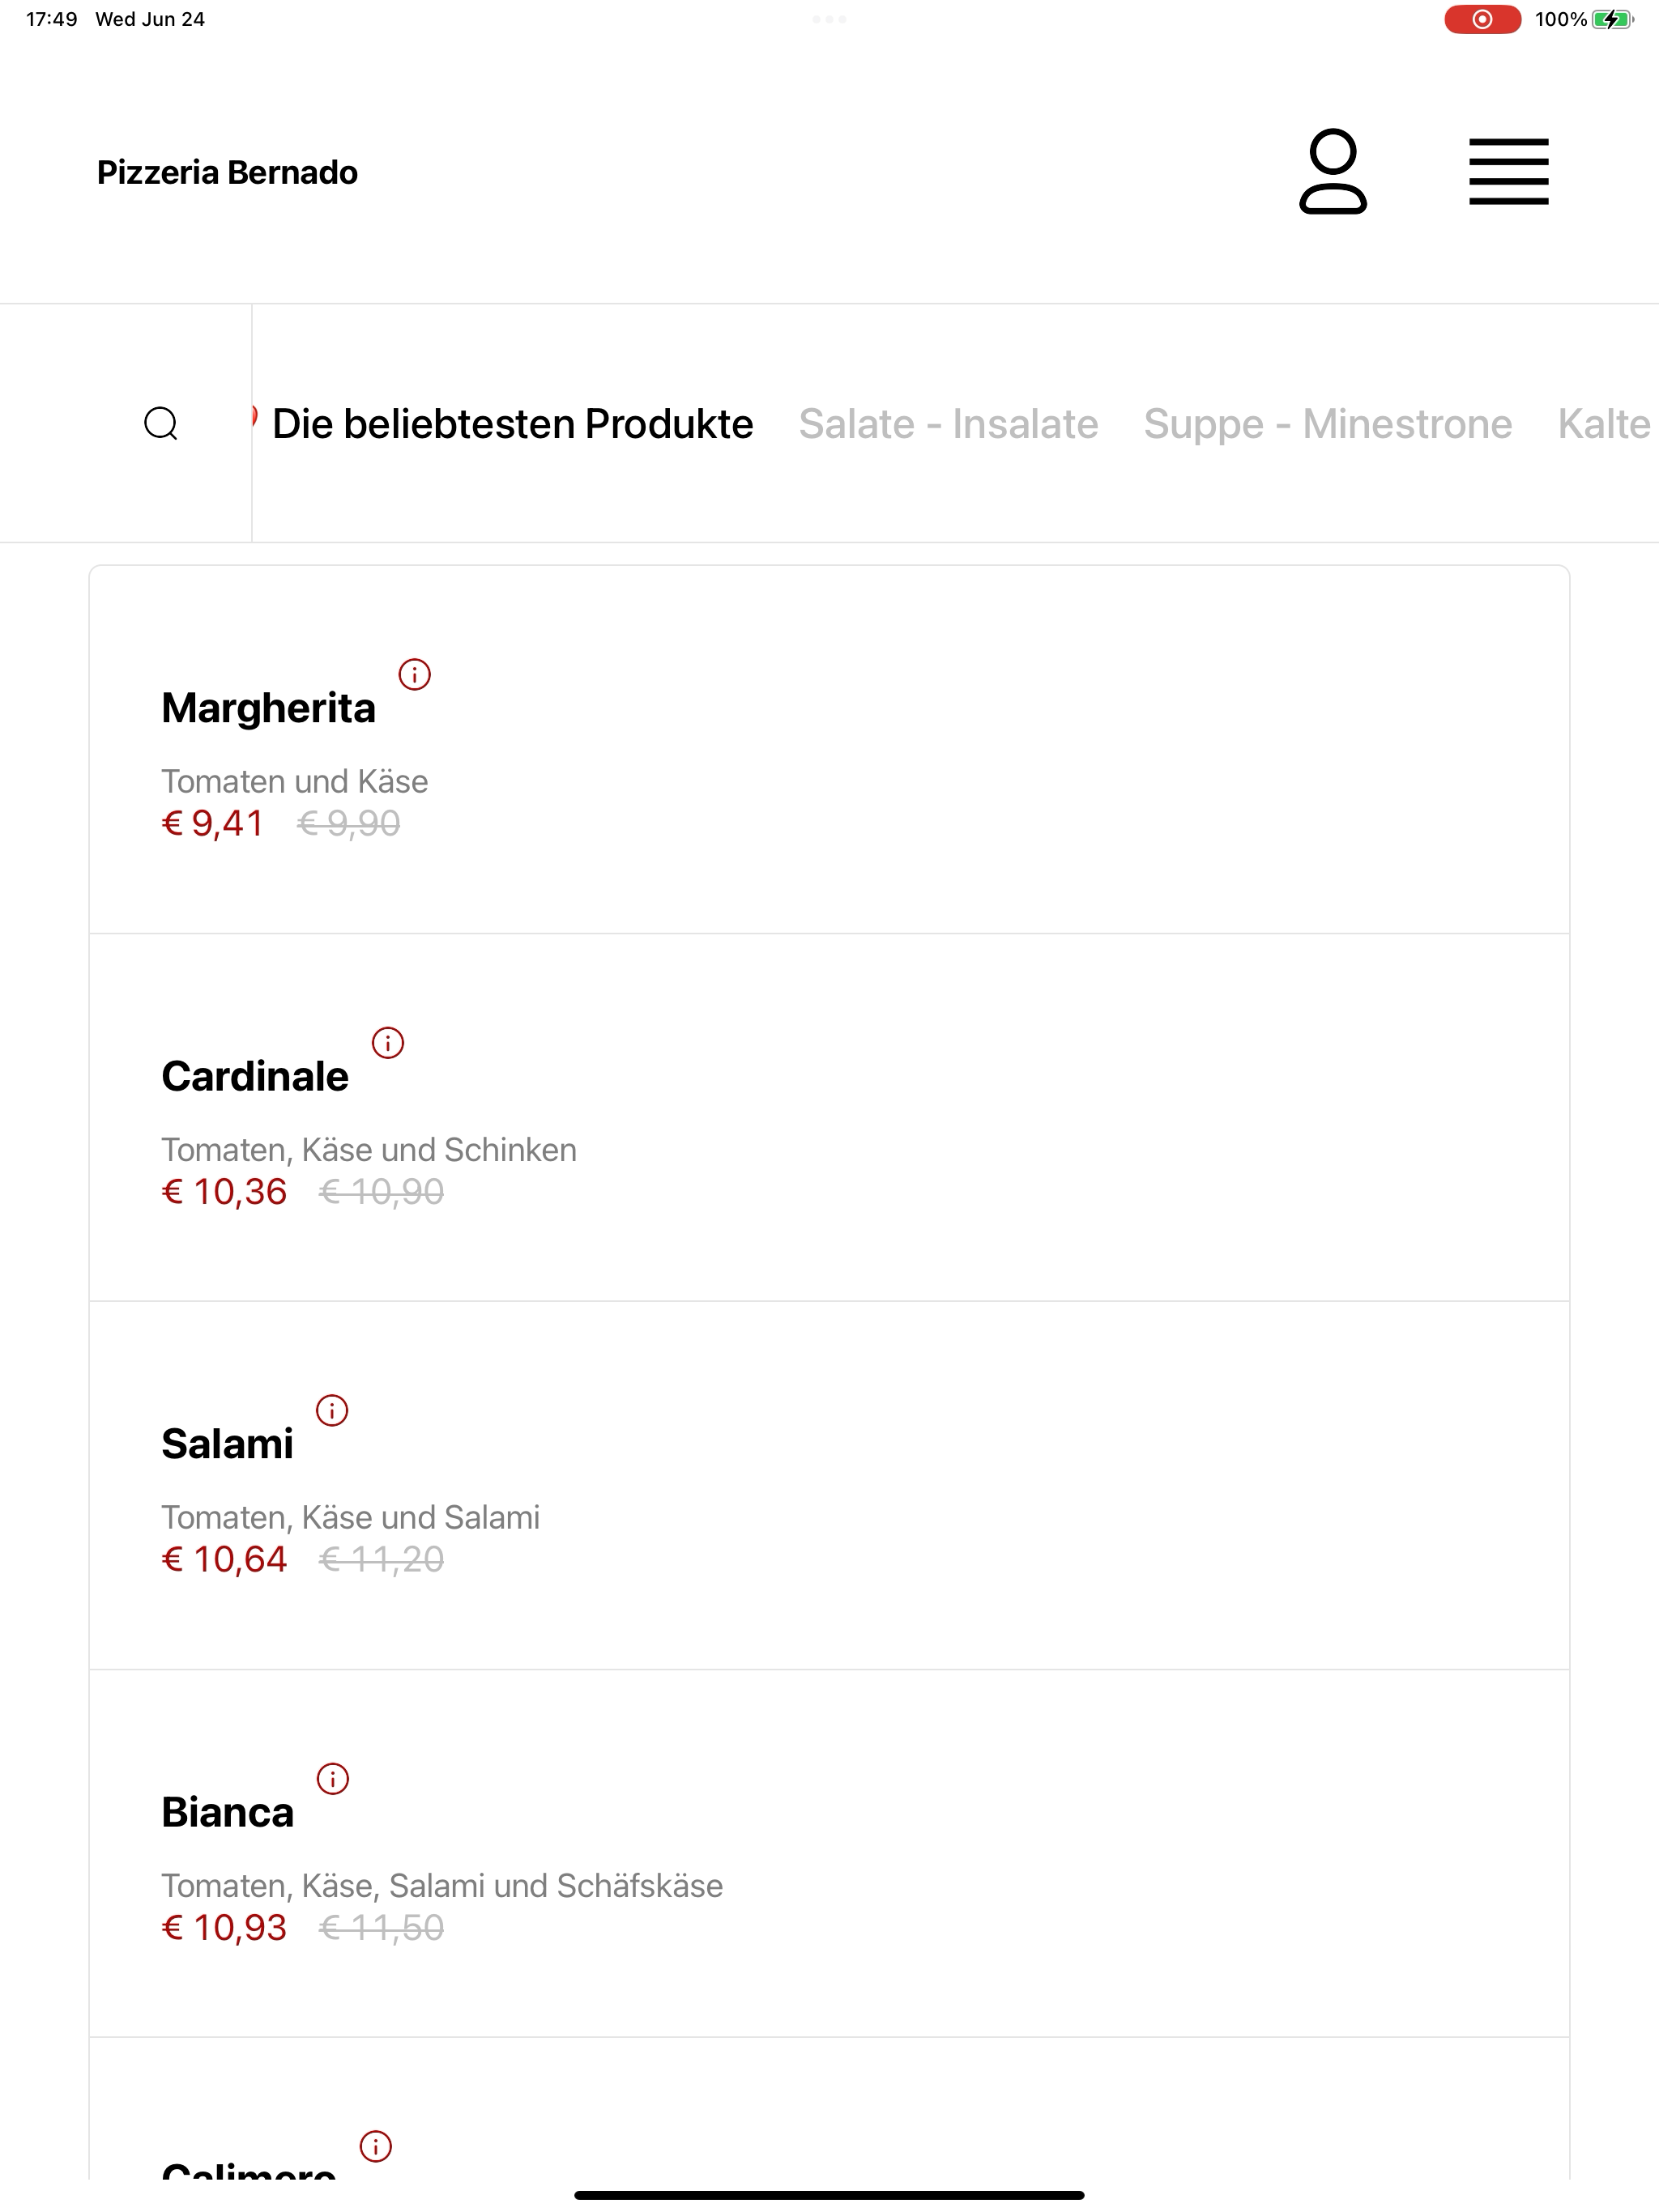Go to Pizzeria Bernado home
This screenshot has height=2212, width=1659.
tap(227, 172)
